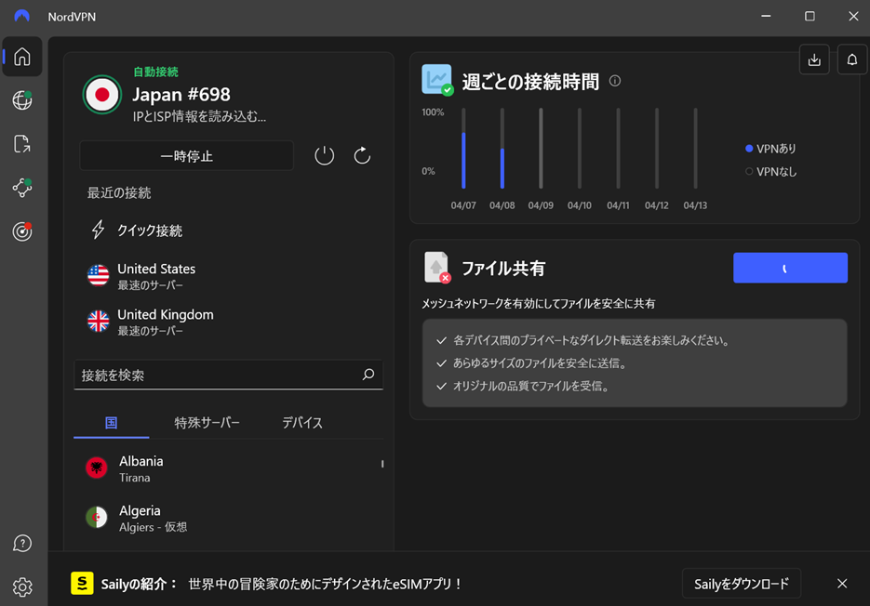Click the SailyをダウンロードI button

(742, 584)
